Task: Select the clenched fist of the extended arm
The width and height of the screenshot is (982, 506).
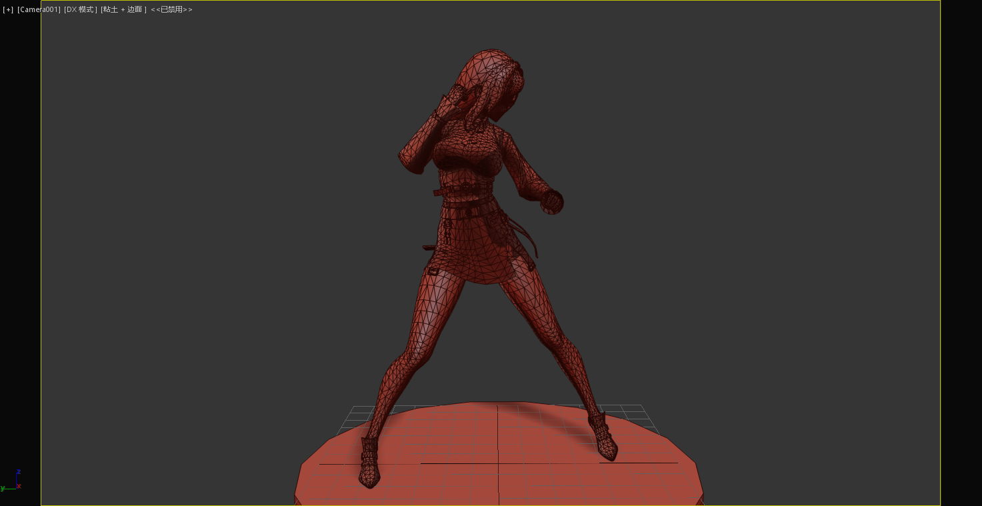Action: click(x=551, y=201)
